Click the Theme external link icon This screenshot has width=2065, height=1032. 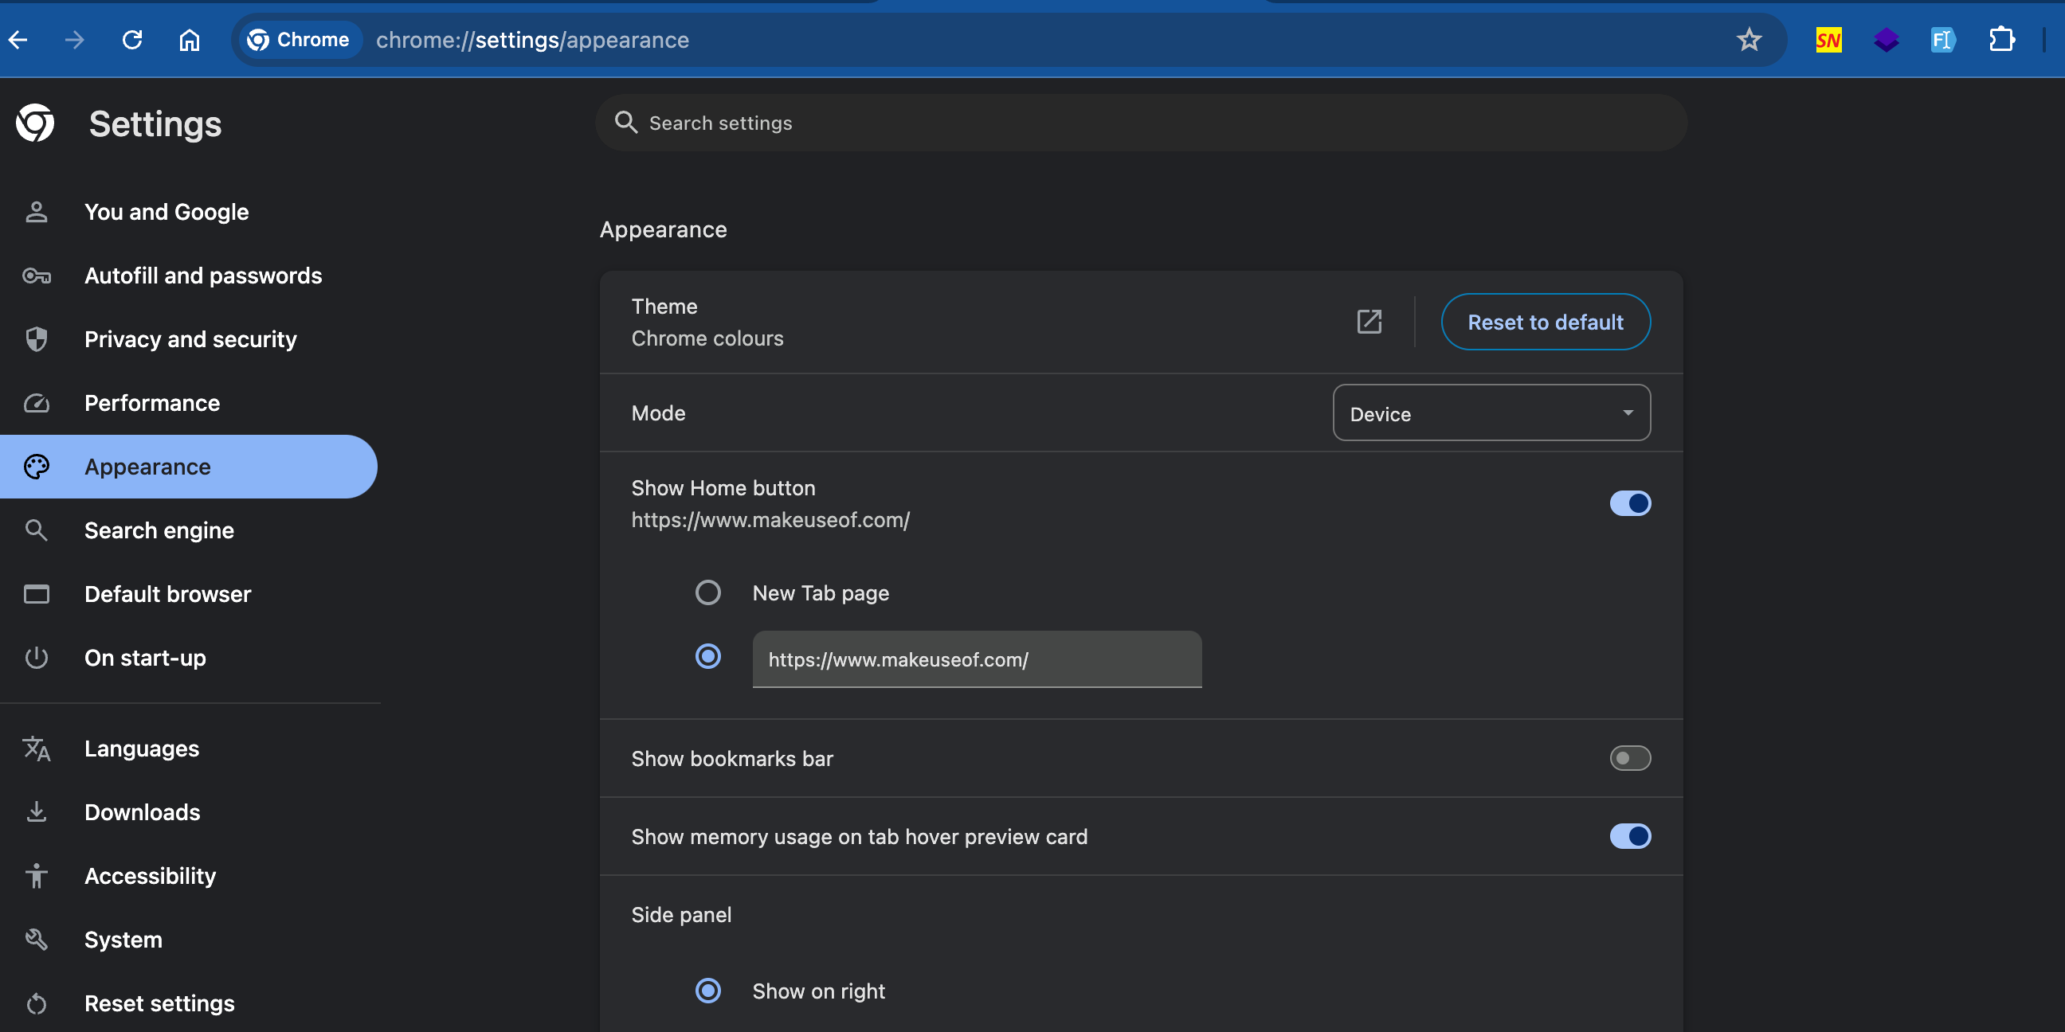coord(1369,321)
